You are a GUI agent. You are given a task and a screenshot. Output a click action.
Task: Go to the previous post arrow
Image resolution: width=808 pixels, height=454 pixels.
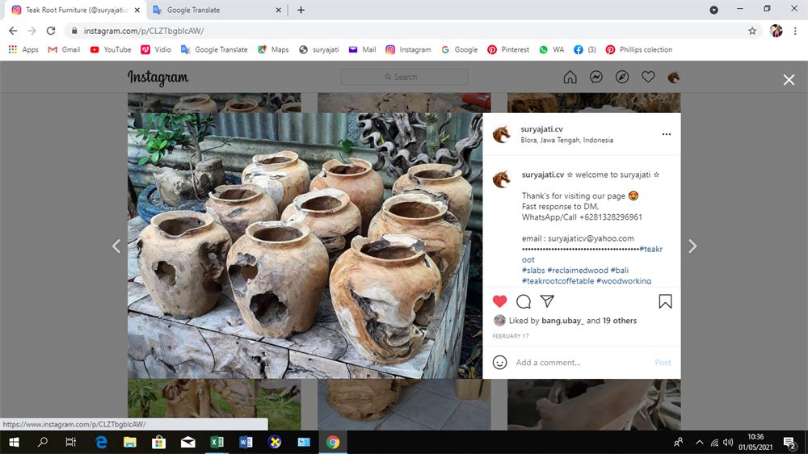(x=116, y=246)
